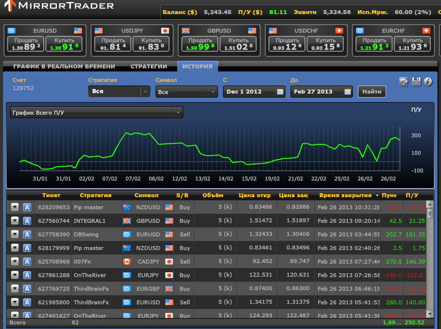Click the history table scrollbar thumb
Screen dimensions: 441x329
click(x=429, y=213)
